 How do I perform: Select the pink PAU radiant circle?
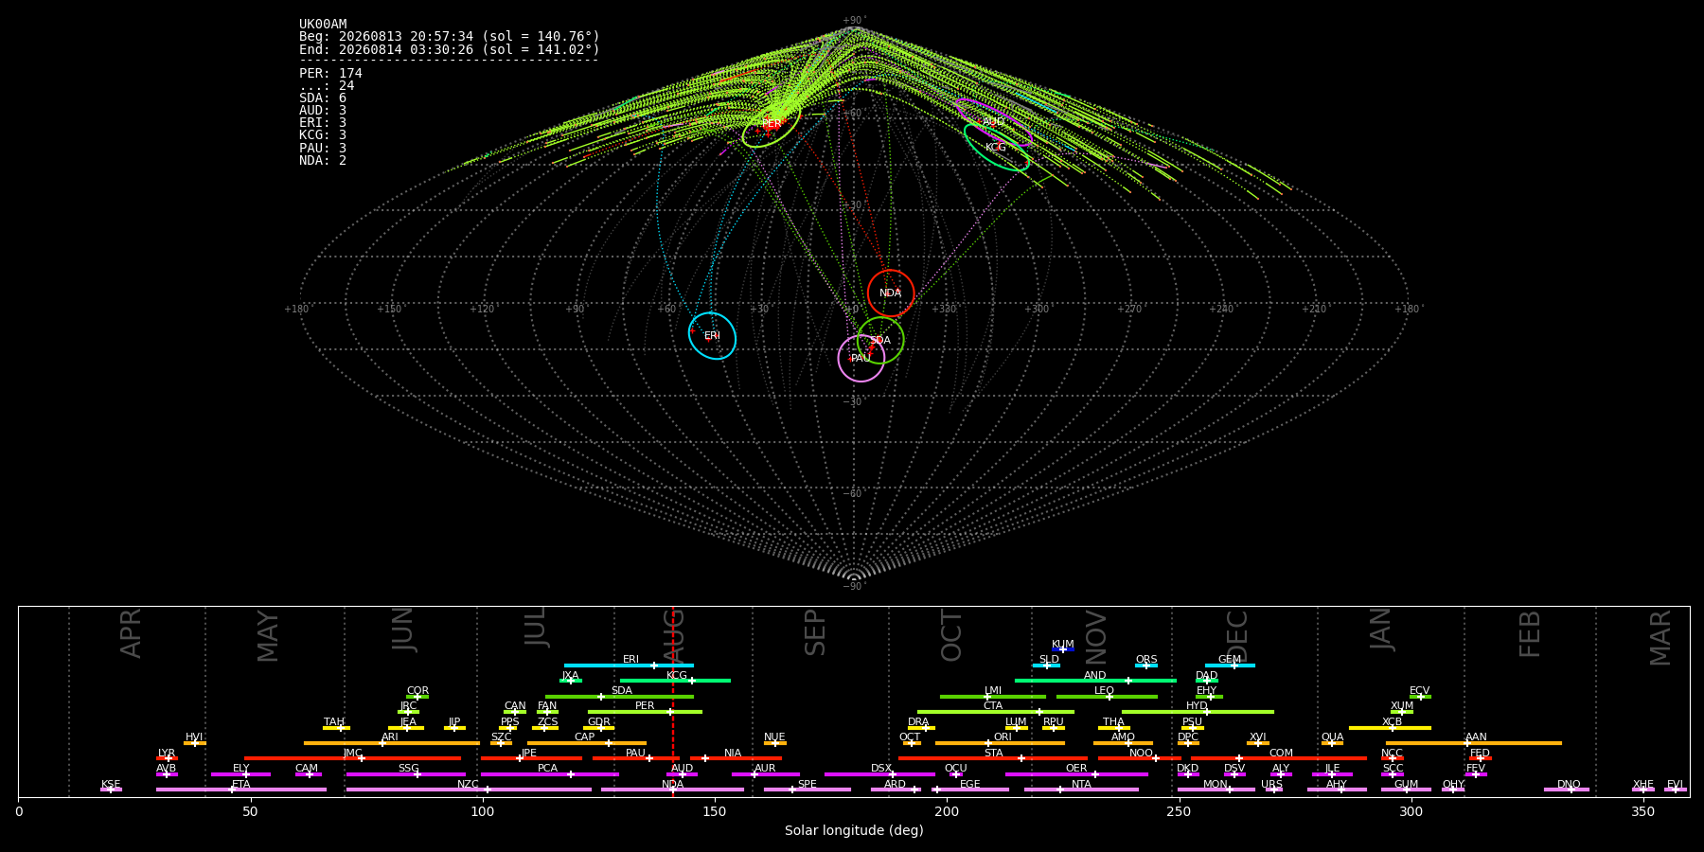(x=861, y=358)
